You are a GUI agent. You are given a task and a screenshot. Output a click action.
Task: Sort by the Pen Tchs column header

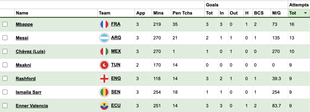[x=182, y=13]
